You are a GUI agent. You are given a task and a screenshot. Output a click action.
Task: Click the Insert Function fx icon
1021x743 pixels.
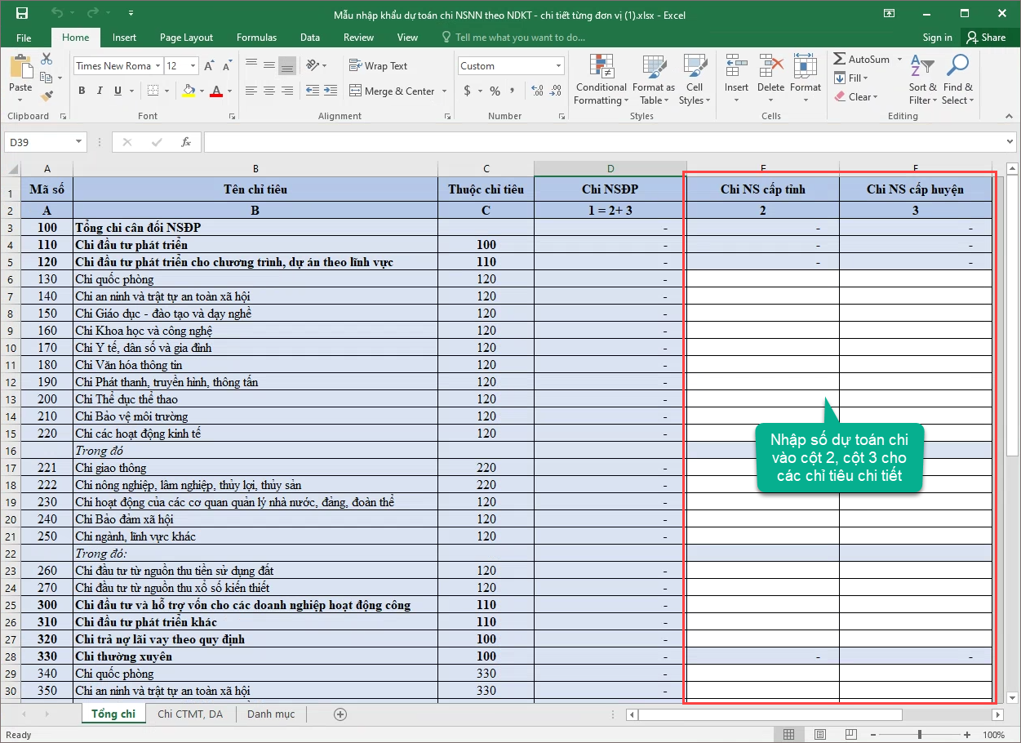pyautogui.click(x=186, y=142)
